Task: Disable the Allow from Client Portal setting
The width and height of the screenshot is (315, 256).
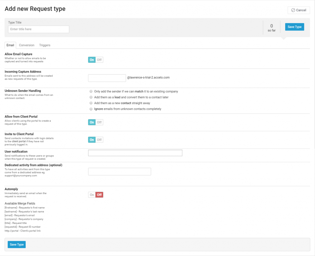Action: (x=100, y=122)
